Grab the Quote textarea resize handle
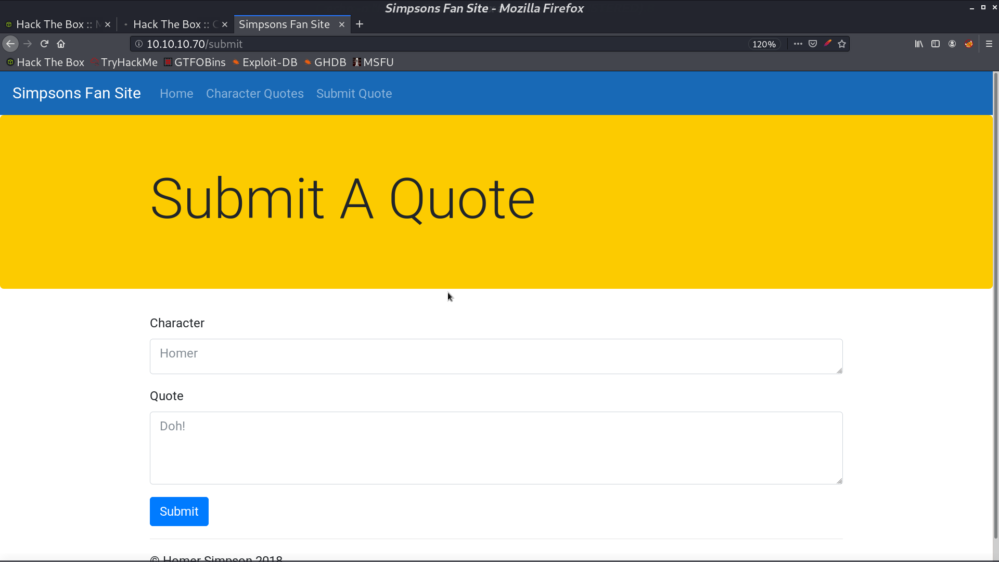Image resolution: width=999 pixels, height=562 pixels. point(839,481)
